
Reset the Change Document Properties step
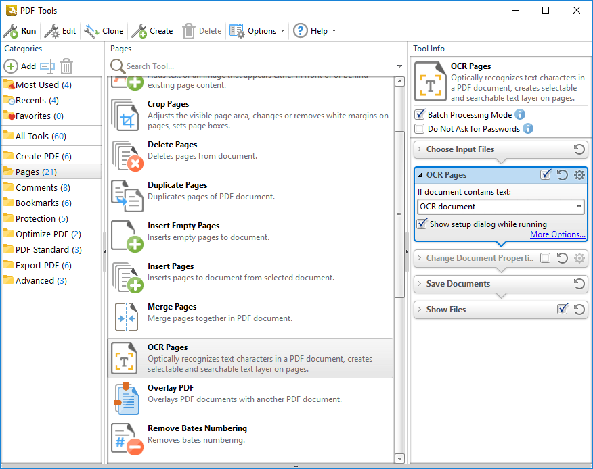click(x=563, y=258)
